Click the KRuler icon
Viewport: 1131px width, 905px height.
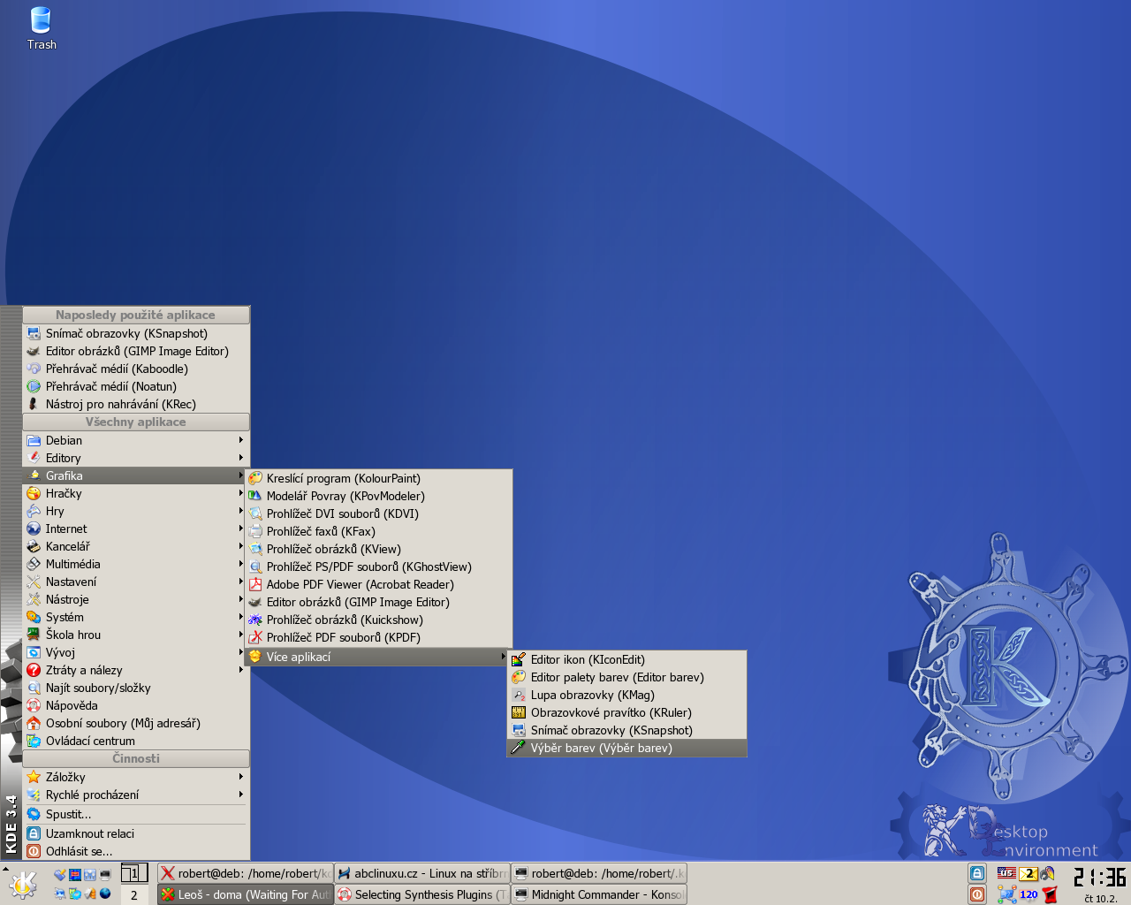[x=519, y=712]
